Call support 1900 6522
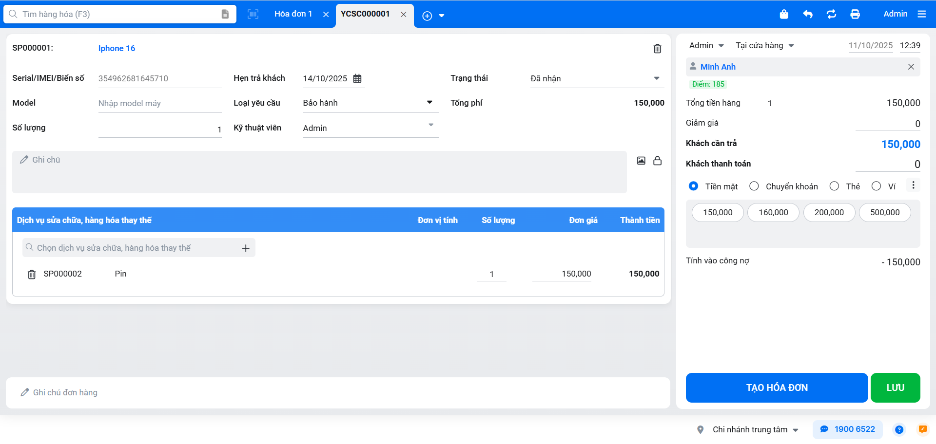Screen dimensions: 936x444 847,429
